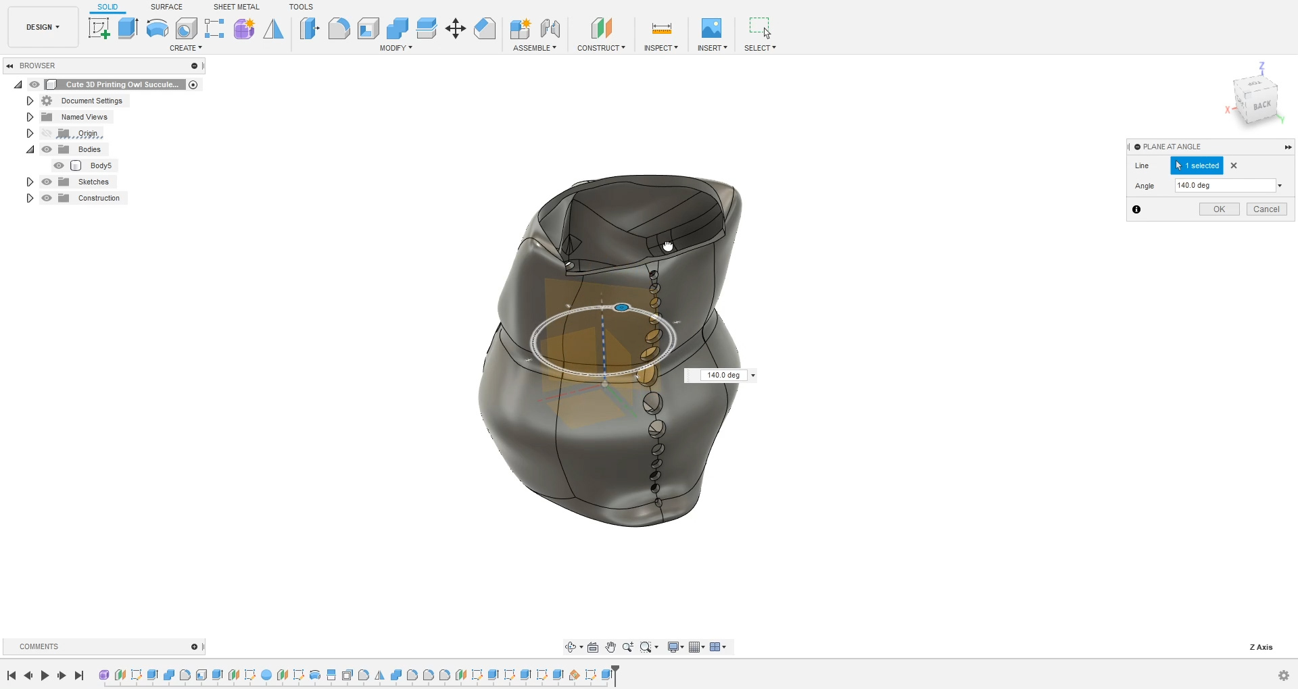Open the Tools tab
This screenshot has width=1298, height=689.
tap(301, 7)
